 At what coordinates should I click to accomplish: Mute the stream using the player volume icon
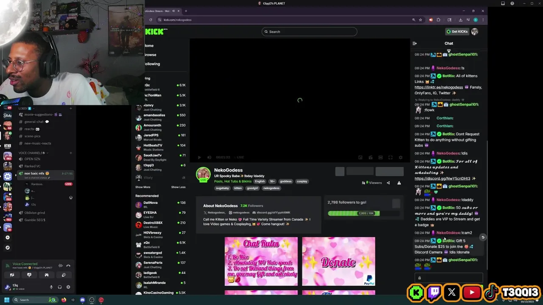pos(209,158)
